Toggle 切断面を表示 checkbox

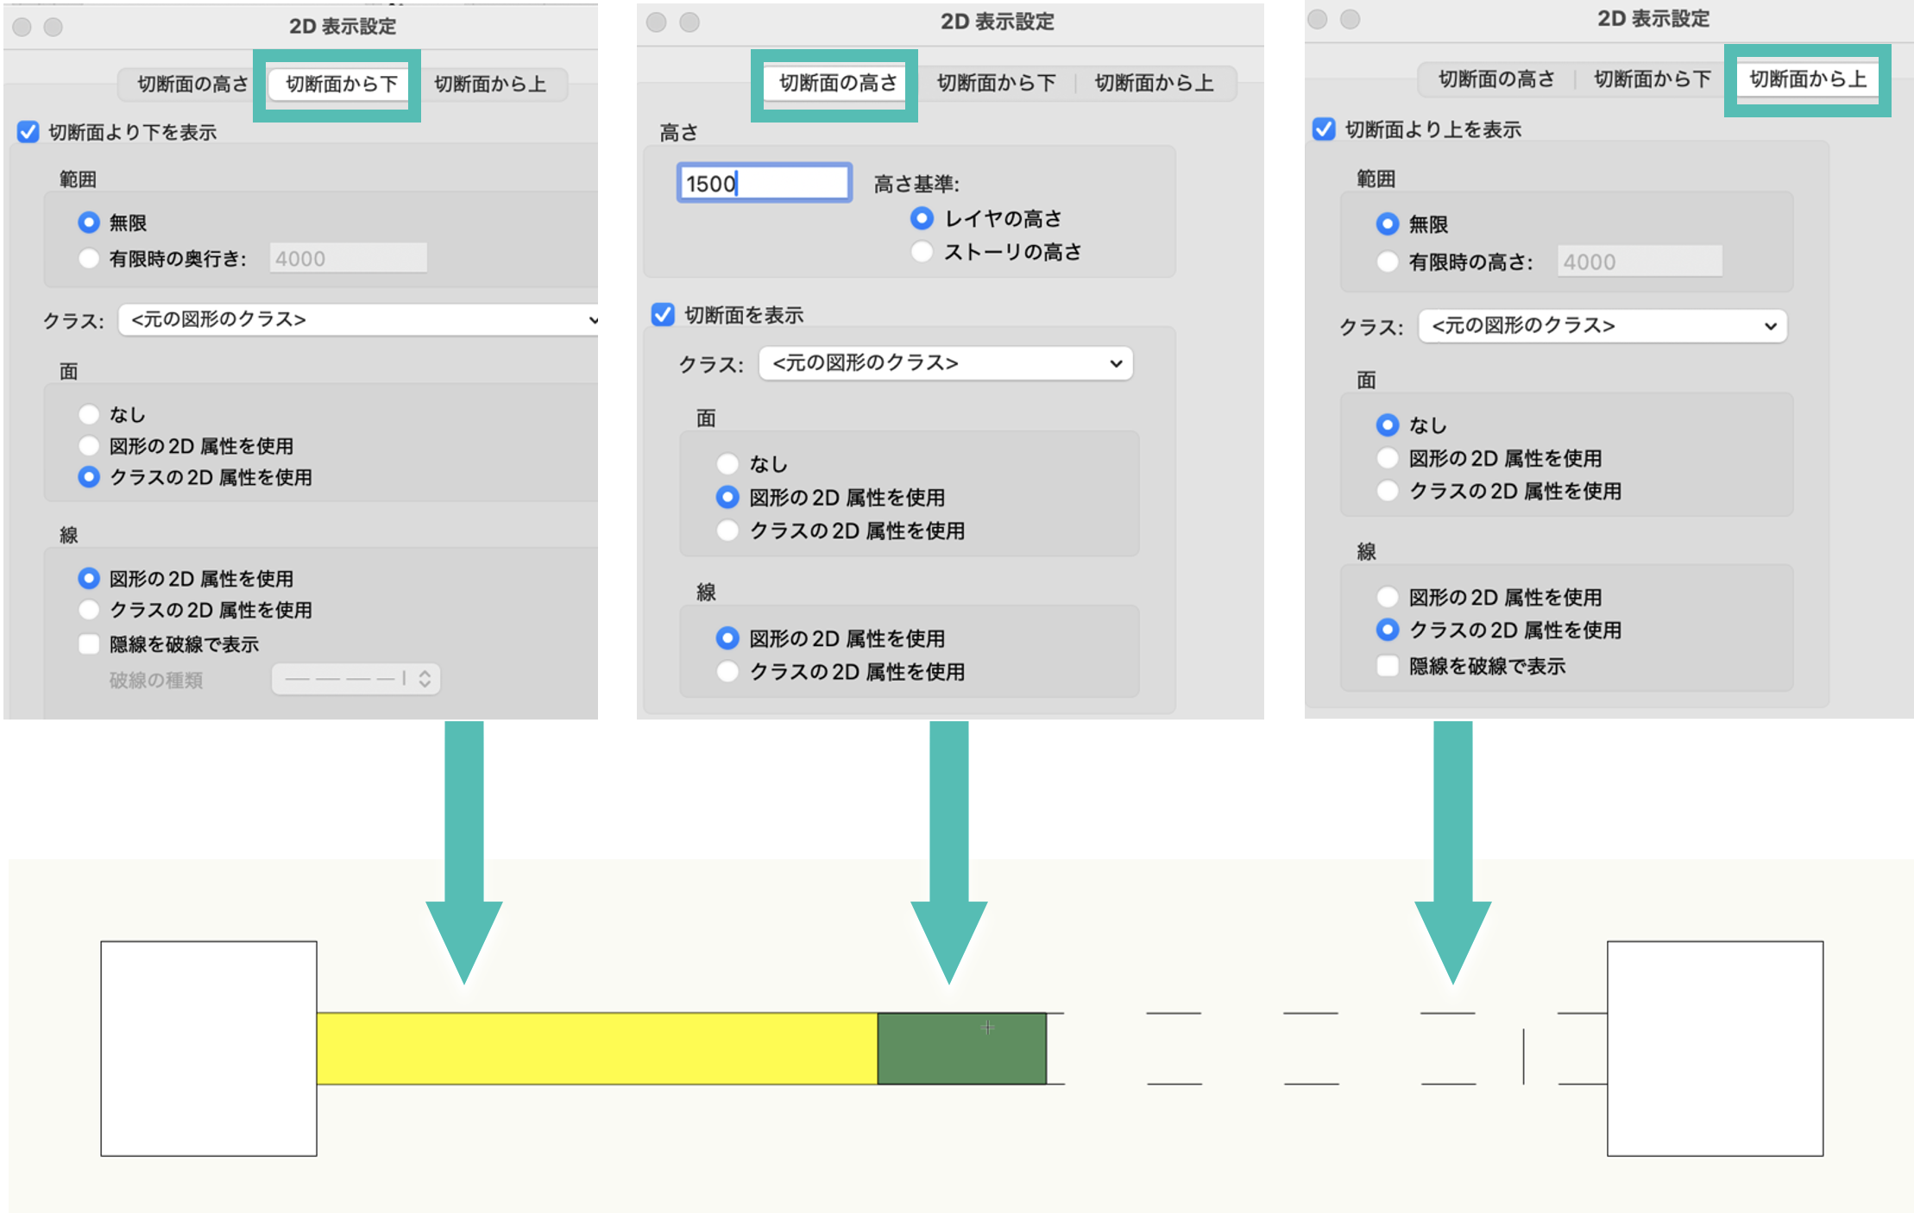pyautogui.click(x=663, y=315)
